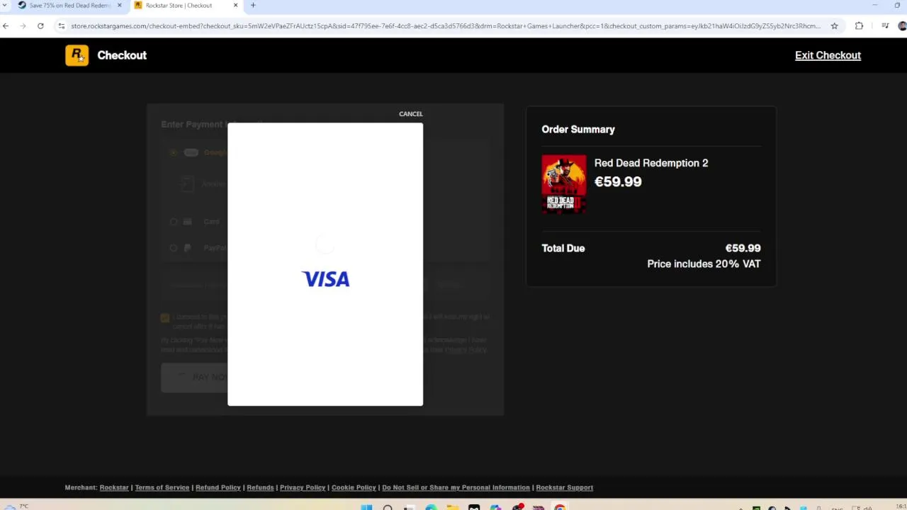Screen dimensions: 907x510
Task: Click the Price includes 20% VAT text
Action: 704,263
